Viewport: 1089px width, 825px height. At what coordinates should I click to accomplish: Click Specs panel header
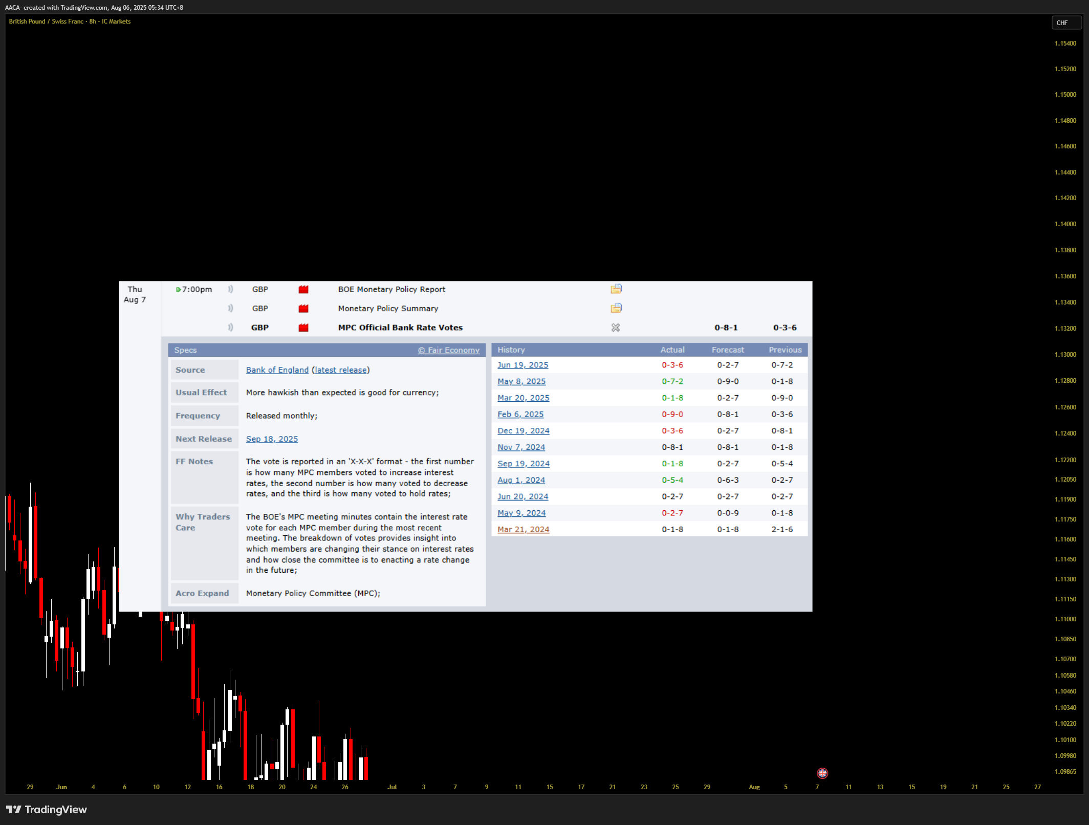click(326, 350)
